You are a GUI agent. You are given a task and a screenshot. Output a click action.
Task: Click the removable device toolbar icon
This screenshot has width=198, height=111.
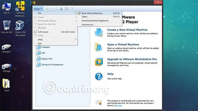tap(61, 9)
